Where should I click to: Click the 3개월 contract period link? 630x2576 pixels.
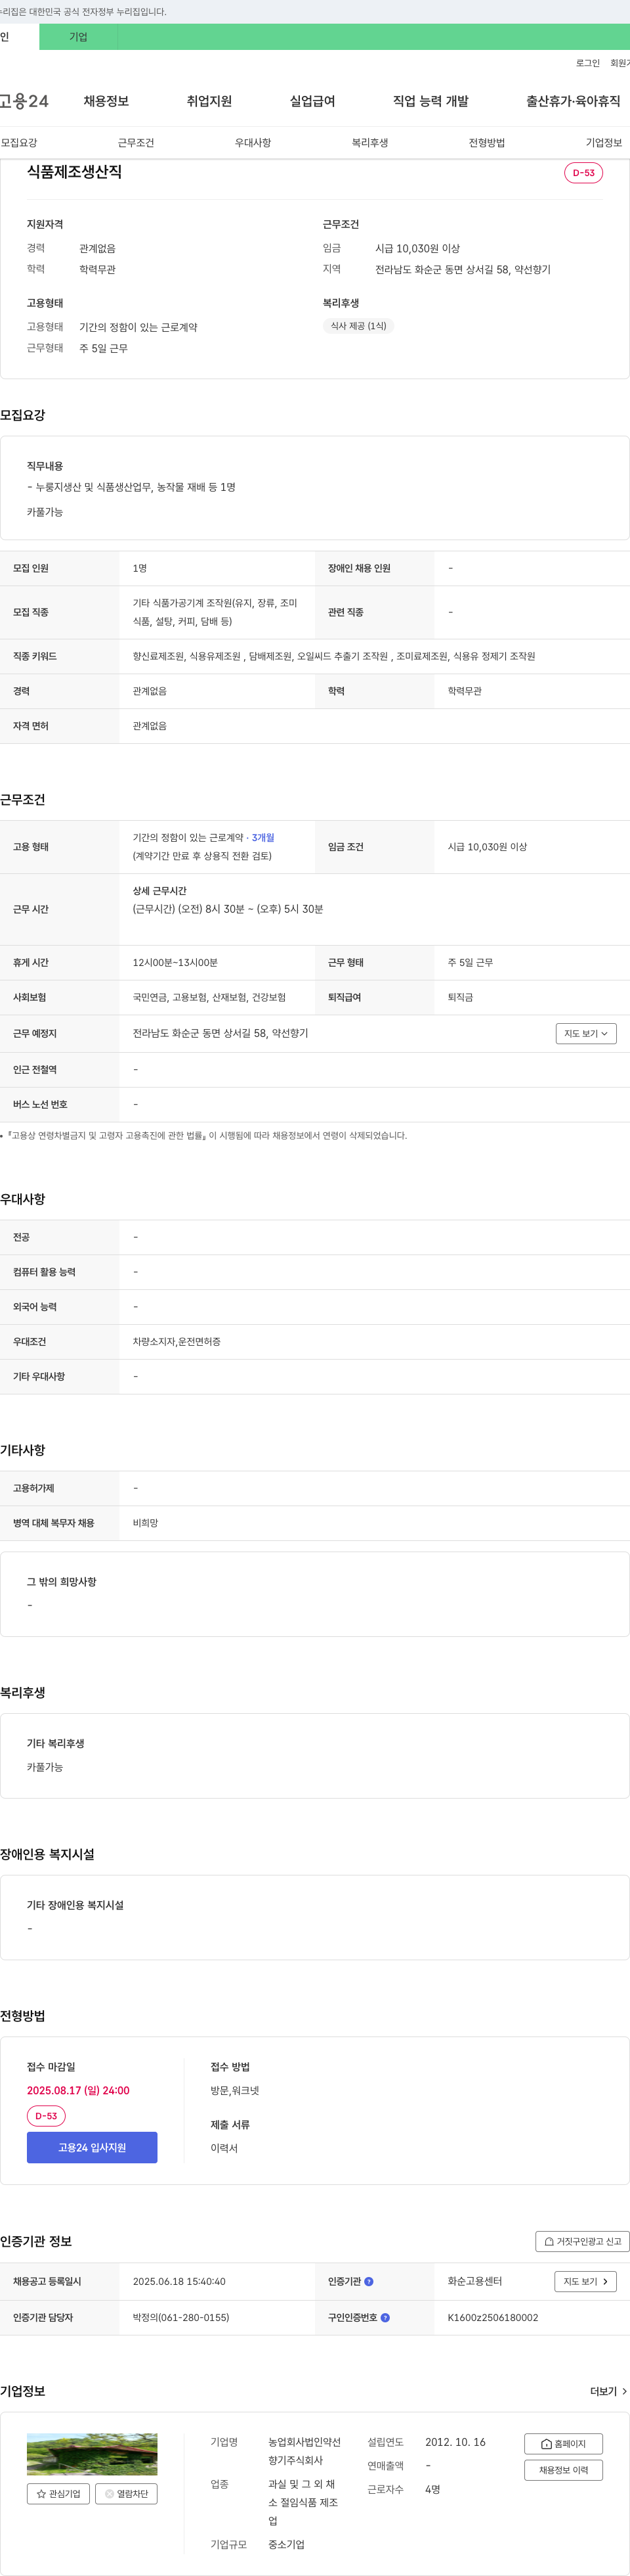[262, 838]
